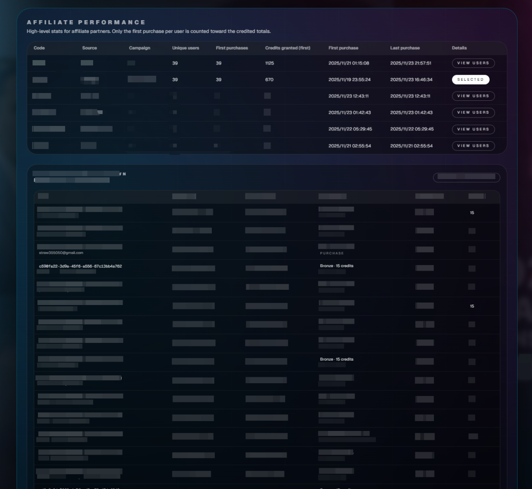Select first purchase time 2025/11/19 23:55:24

coord(349,80)
